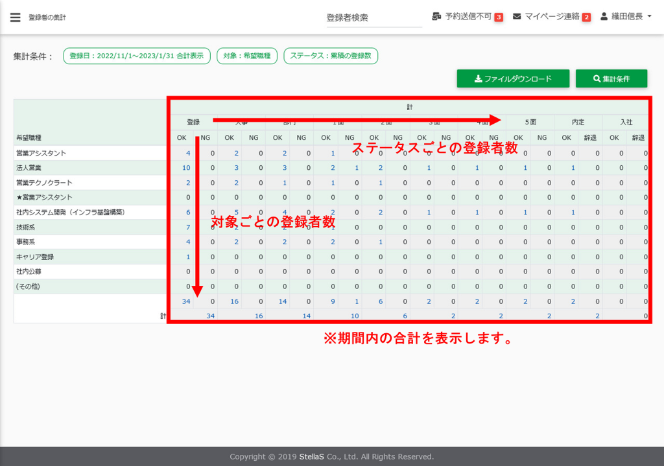Click the マイページ連絡 envelope icon

517,16
